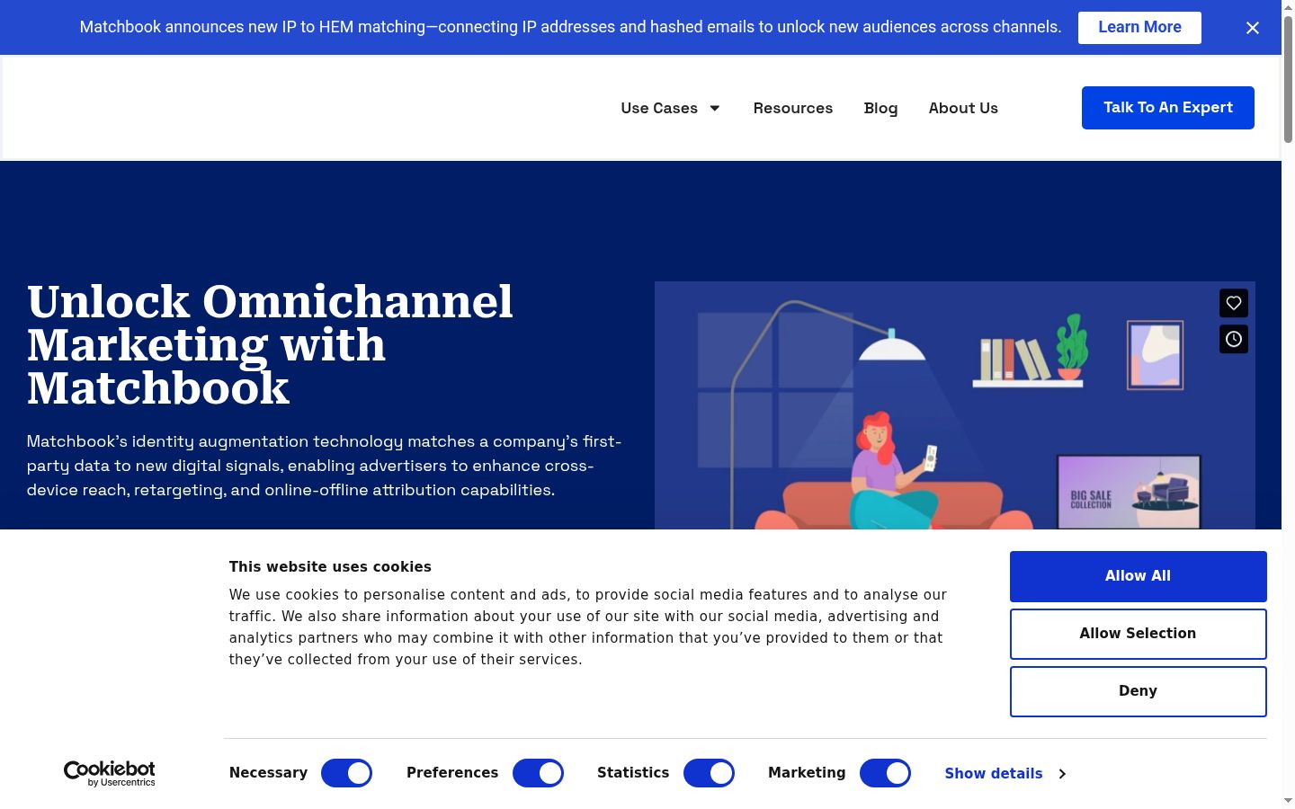This screenshot has width=1295, height=809.
Task: Click the Use Cases dropdown caret
Action: coord(715,108)
